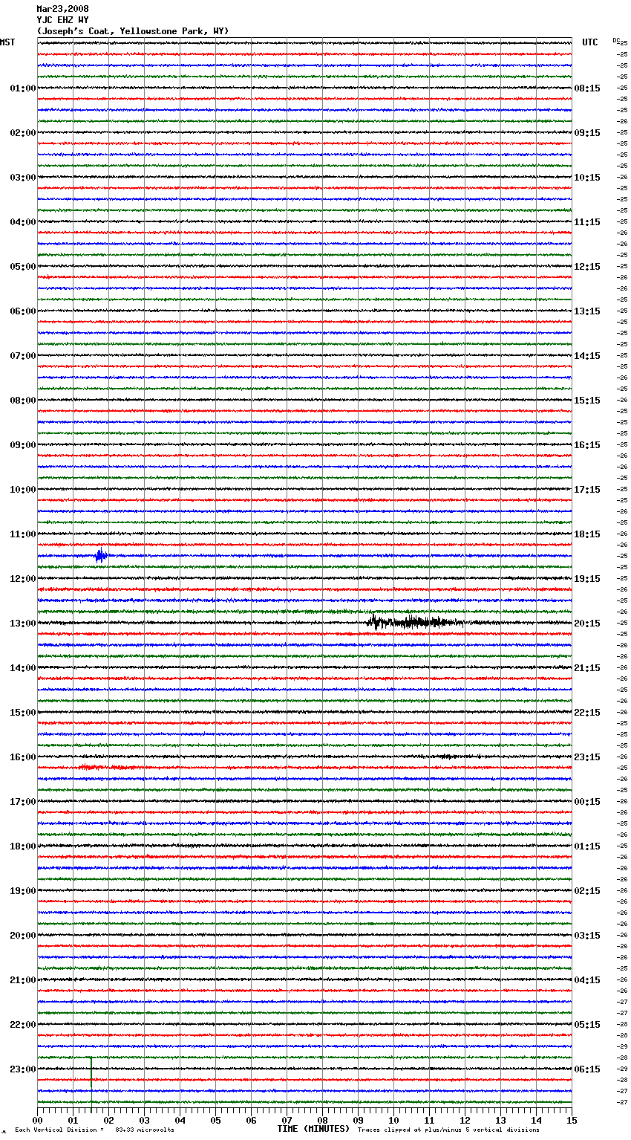Click the 17:15 UTC time label

tap(587, 490)
